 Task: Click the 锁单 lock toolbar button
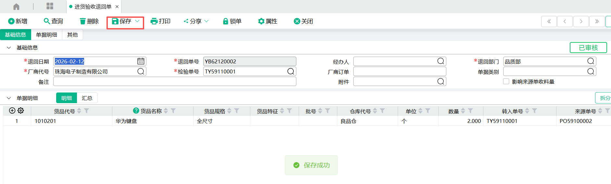(232, 21)
